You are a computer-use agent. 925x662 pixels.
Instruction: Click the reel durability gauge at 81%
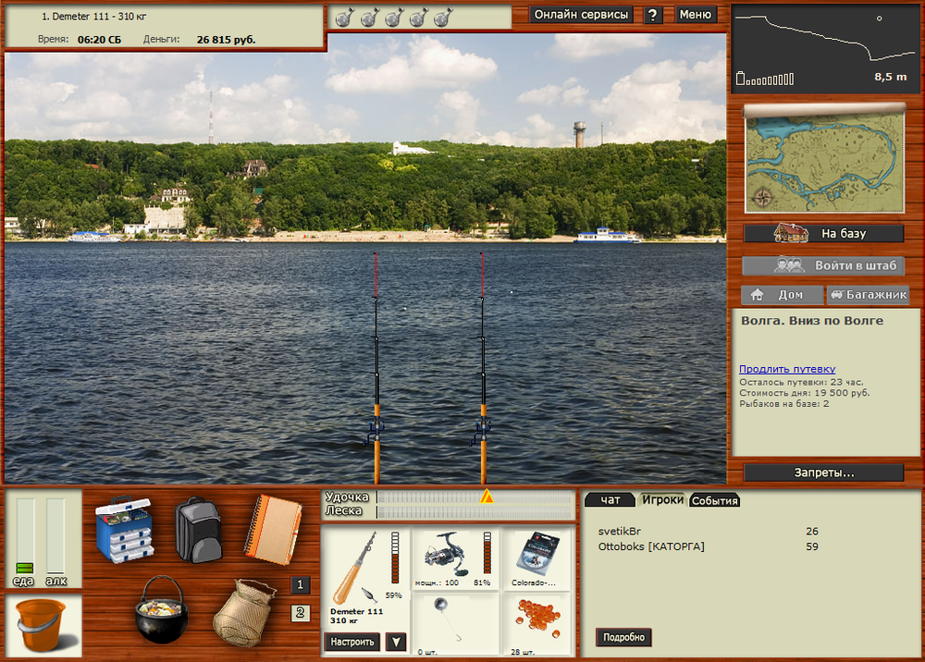tap(487, 552)
